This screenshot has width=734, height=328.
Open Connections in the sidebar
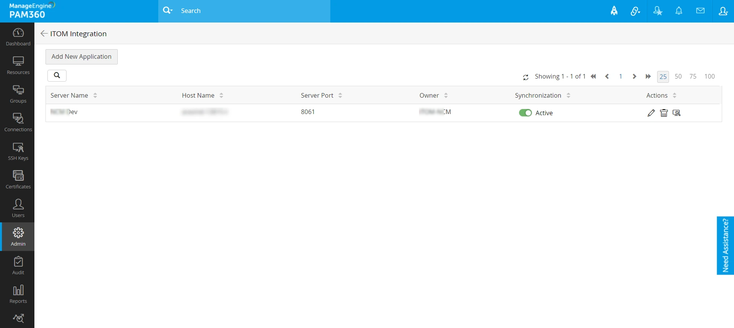[18, 123]
